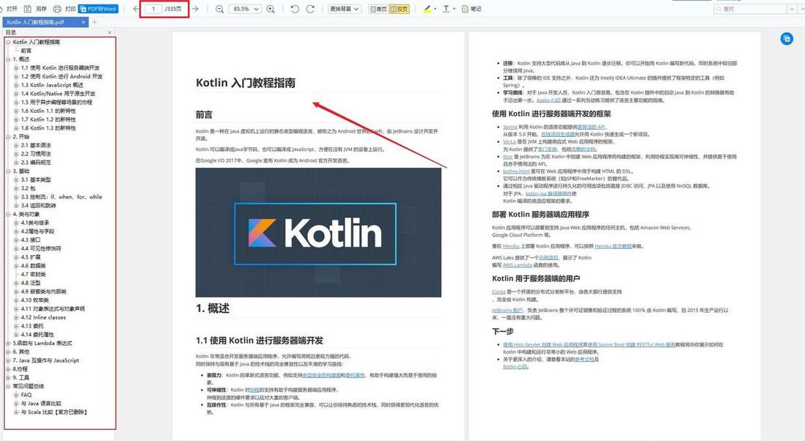The width and height of the screenshot is (805, 441).
Task: Expand 7. Java 互操作与 JavaScript node
Action: click(8, 360)
